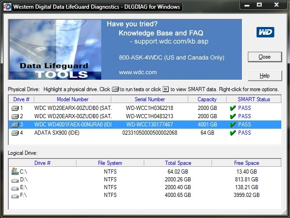The image size is (290, 218).
Task: Sort by Model Number column header
Action: [x=72, y=99]
